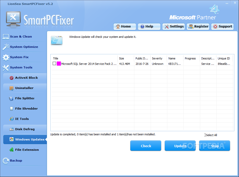Click the Unique ID column header
The image size is (239, 177).
225,58
